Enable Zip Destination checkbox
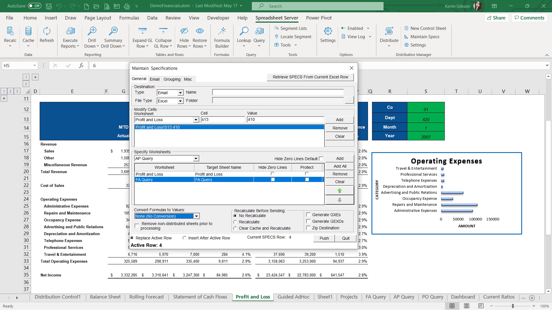Image resolution: width=552 pixels, height=310 pixels. [308, 228]
